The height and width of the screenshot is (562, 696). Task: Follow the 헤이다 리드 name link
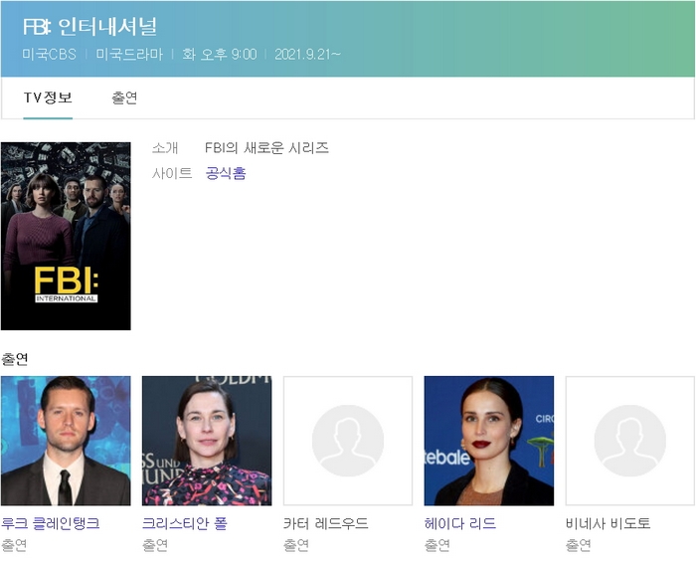pos(459,523)
